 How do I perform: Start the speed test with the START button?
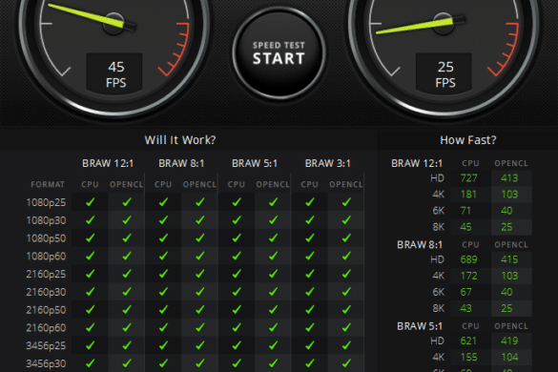279,53
